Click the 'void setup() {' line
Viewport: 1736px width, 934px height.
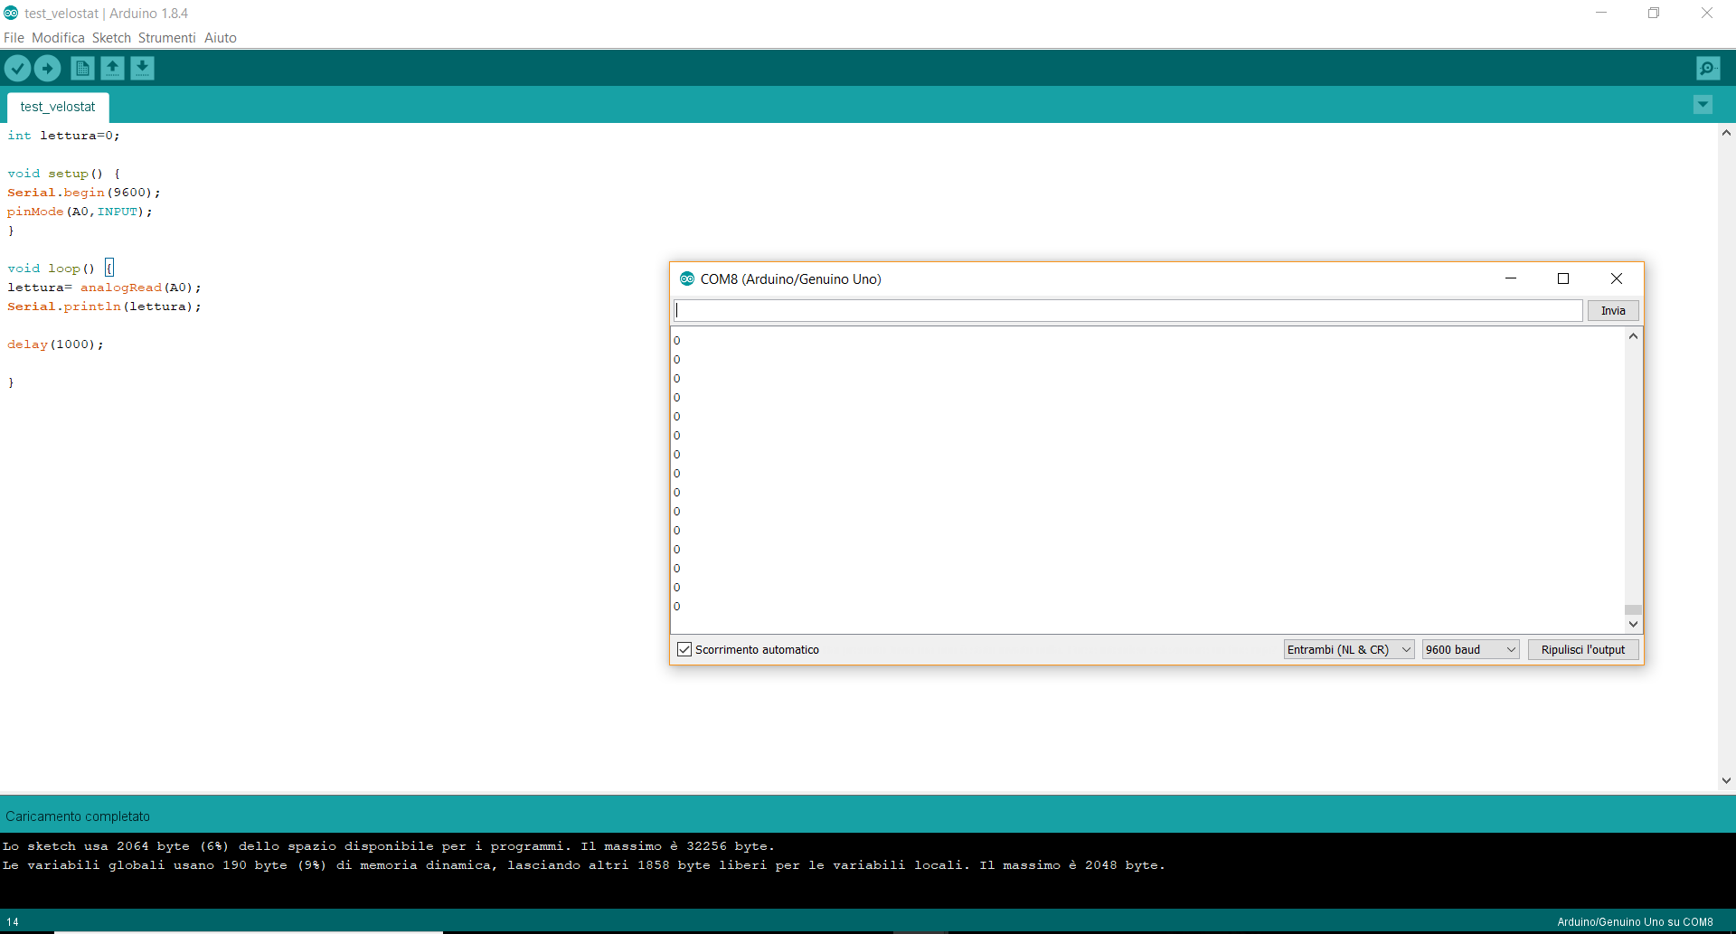pos(63,174)
